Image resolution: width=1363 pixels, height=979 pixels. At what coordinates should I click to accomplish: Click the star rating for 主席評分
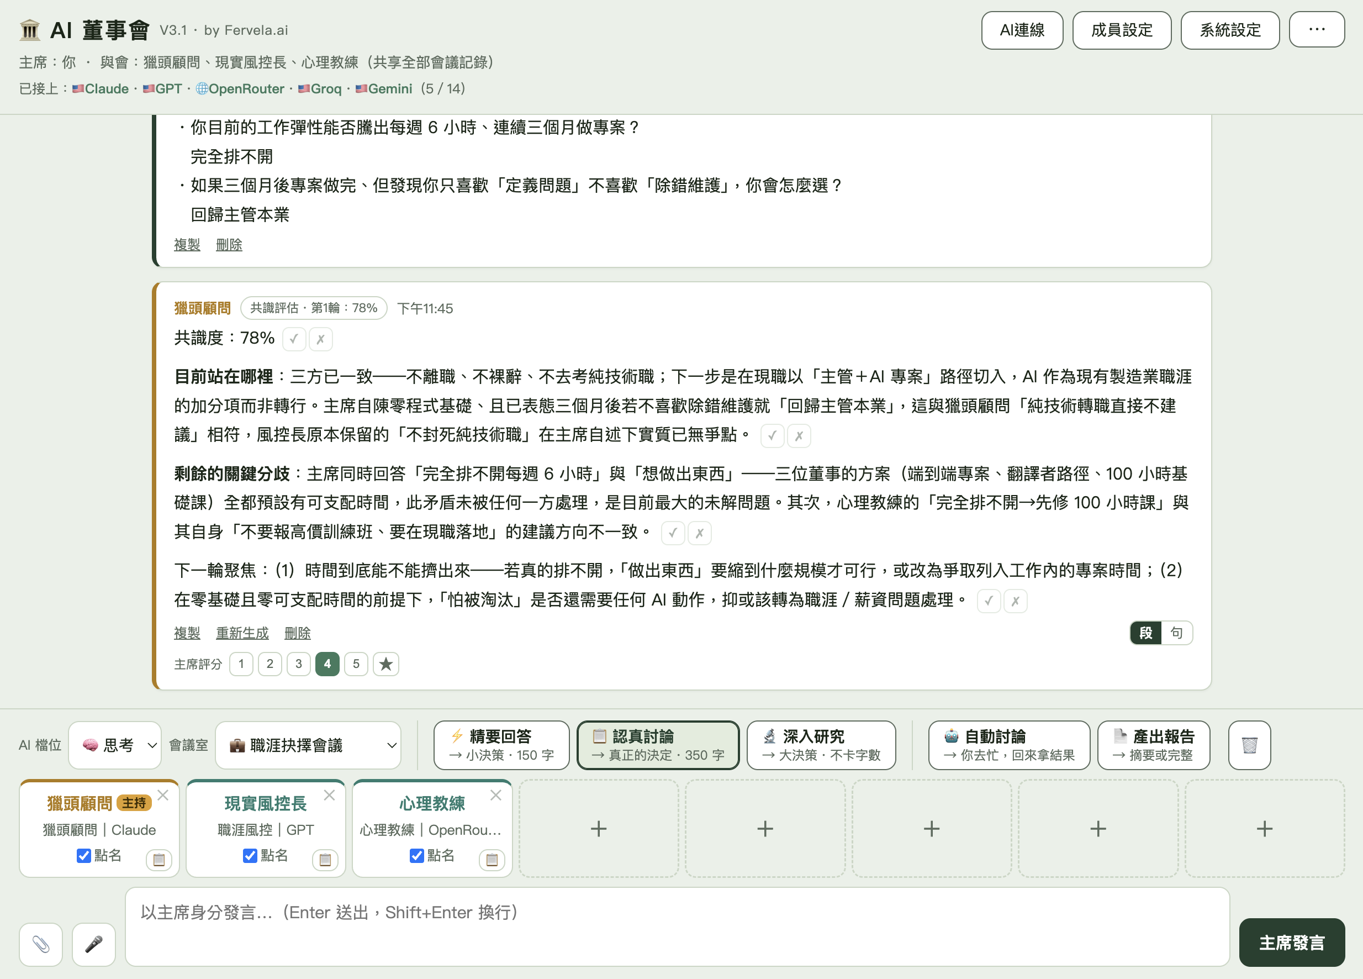(x=386, y=664)
